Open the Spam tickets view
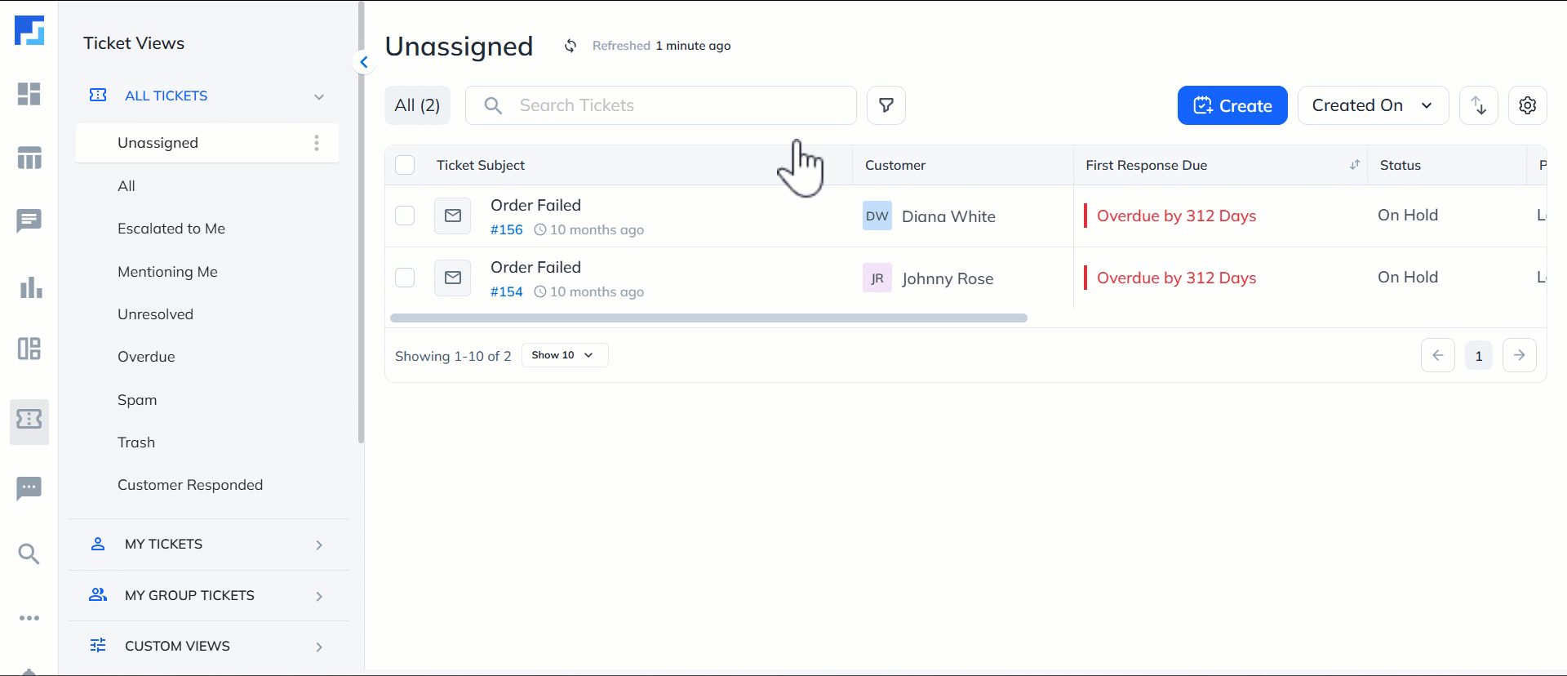The height and width of the screenshot is (676, 1567). point(136,399)
